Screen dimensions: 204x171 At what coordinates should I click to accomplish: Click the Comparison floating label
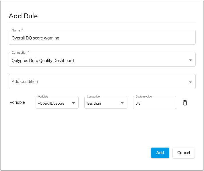coord(94,97)
